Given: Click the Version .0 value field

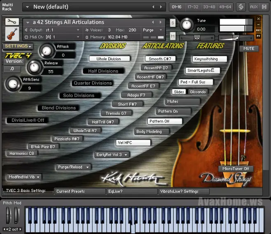Looking at the screenshot, I should (12, 69).
